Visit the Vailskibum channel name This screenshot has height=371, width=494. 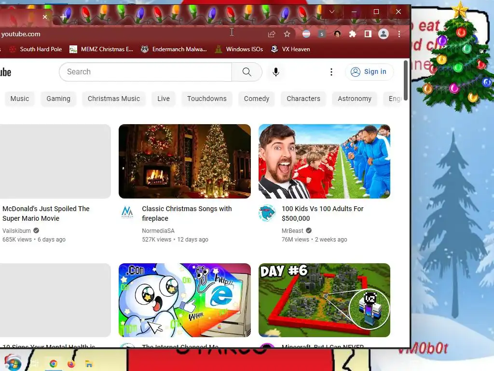coord(17,230)
